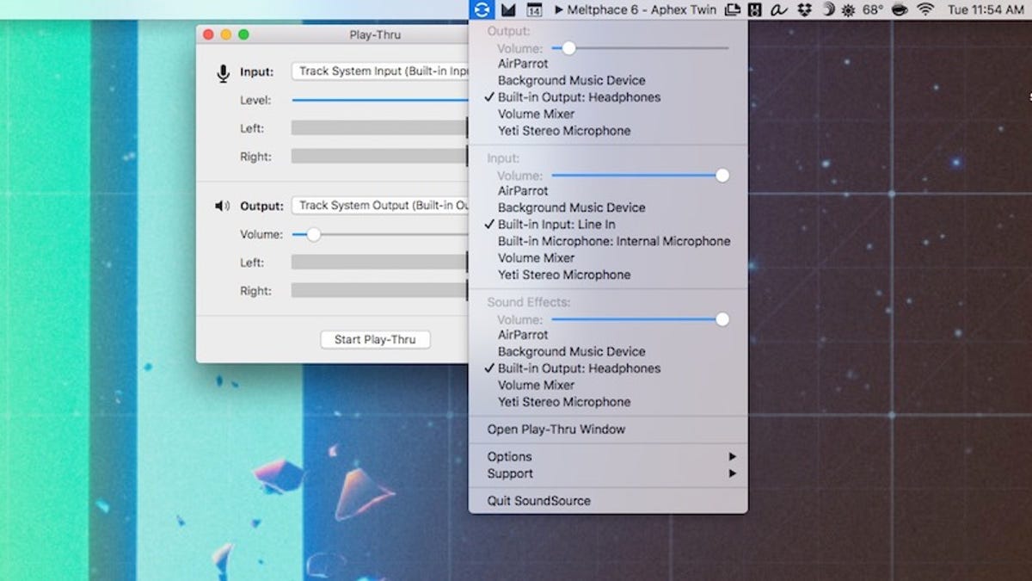Click the input Left level meter
Screen dimensions: 1032x581
coord(380,128)
